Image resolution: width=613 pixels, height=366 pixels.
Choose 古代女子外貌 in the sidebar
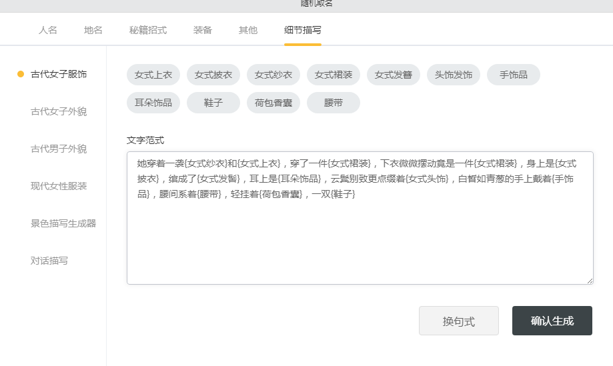(59, 112)
